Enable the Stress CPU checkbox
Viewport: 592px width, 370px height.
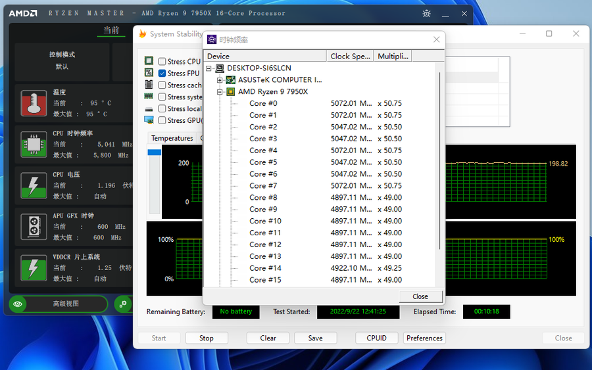point(162,62)
